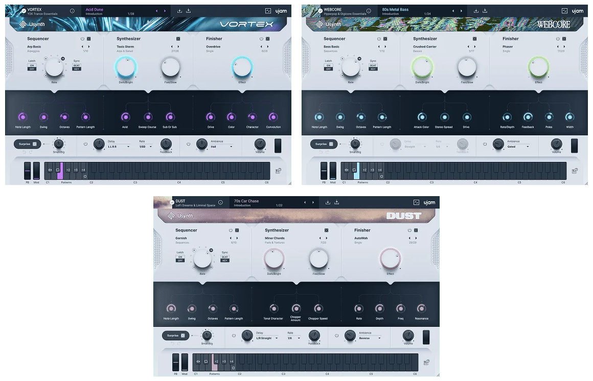The height and width of the screenshot is (381, 593).
Task: Click the Sequencer randomize dice in Webcore
Action: [385, 38]
